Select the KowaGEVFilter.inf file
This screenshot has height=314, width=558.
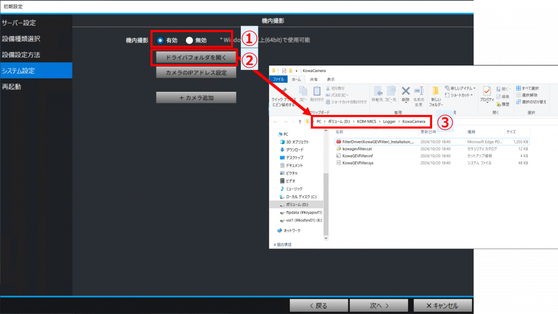pos(357,155)
